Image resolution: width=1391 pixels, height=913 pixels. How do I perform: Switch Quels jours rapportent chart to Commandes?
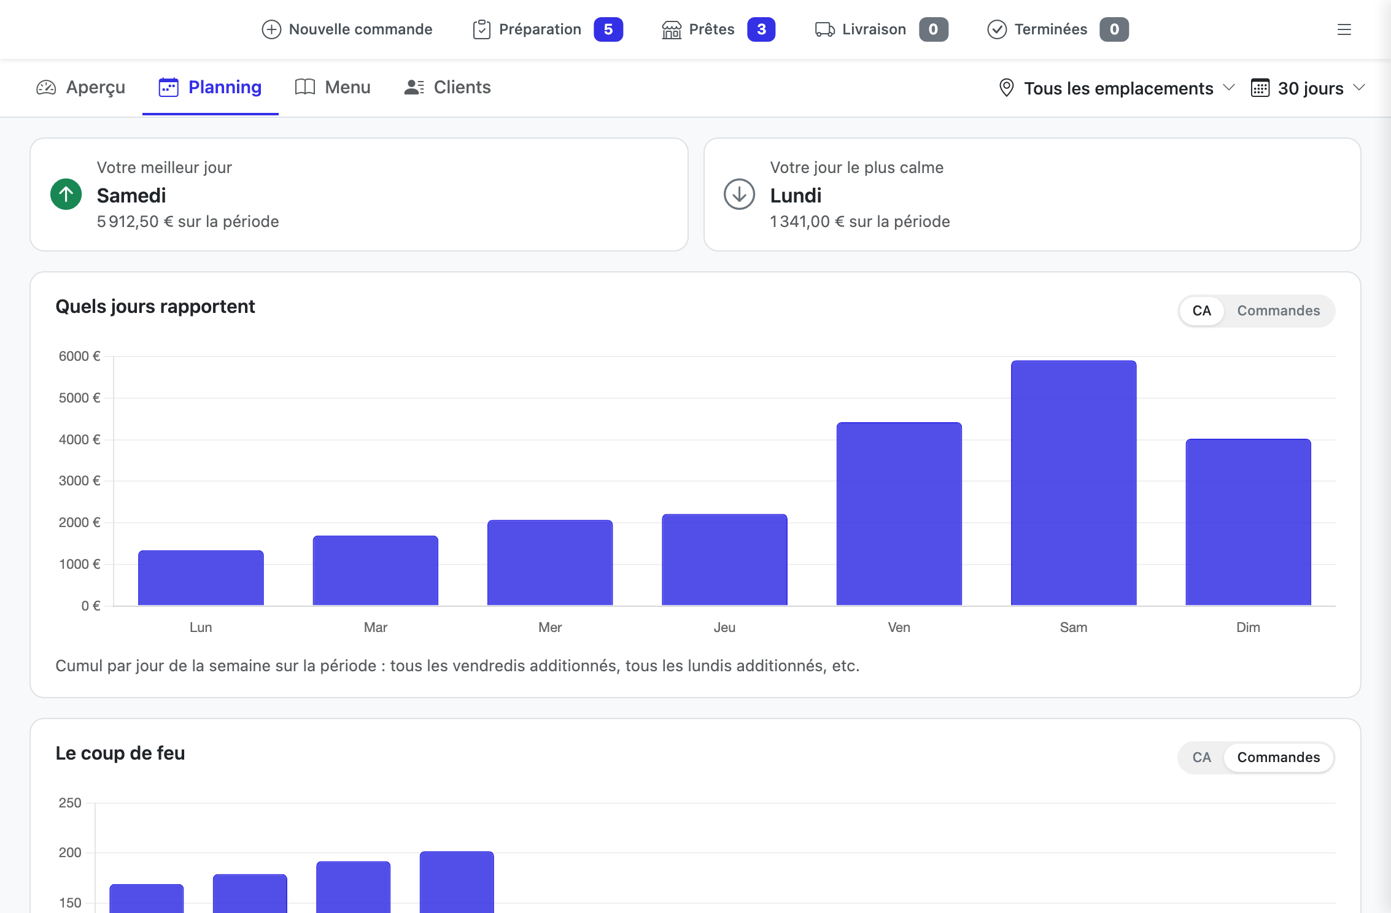pos(1278,310)
